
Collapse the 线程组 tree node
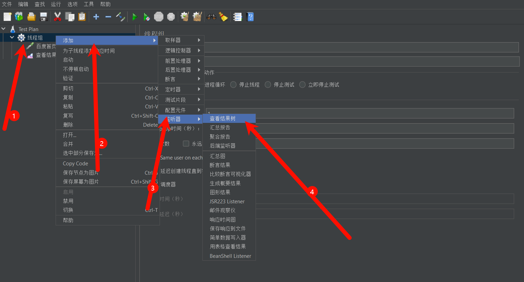pos(12,37)
